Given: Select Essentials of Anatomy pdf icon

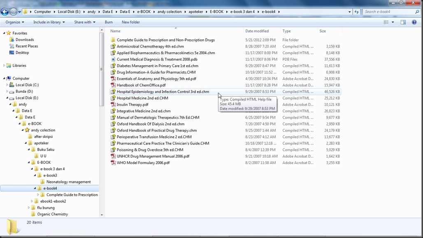Looking at the screenshot, I should pos(113,78).
